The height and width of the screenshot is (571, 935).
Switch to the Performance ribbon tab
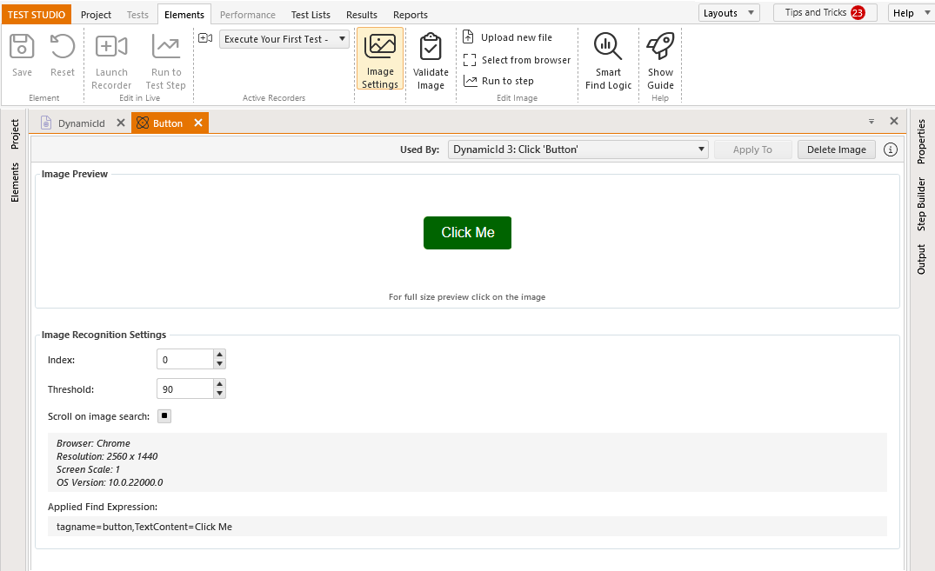click(x=248, y=14)
